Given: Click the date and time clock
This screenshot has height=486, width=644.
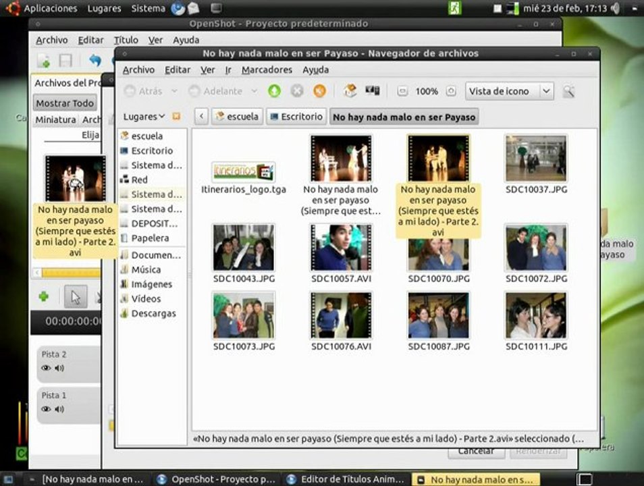Looking at the screenshot, I should [x=565, y=8].
